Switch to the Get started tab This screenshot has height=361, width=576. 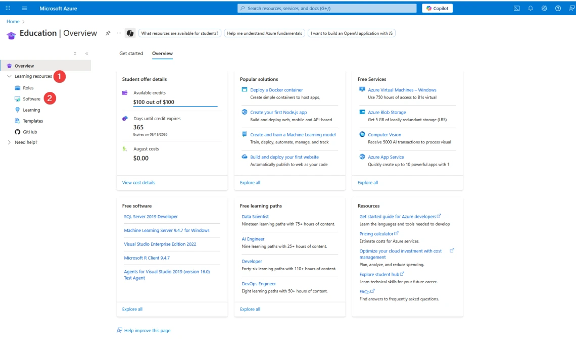click(x=131, y=54)
